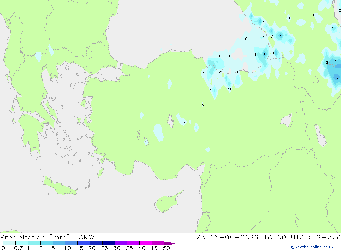Viewport: 341px width, 250px height.
Task: Select the 45 mm legend color swatch
Action: (158, 243)
